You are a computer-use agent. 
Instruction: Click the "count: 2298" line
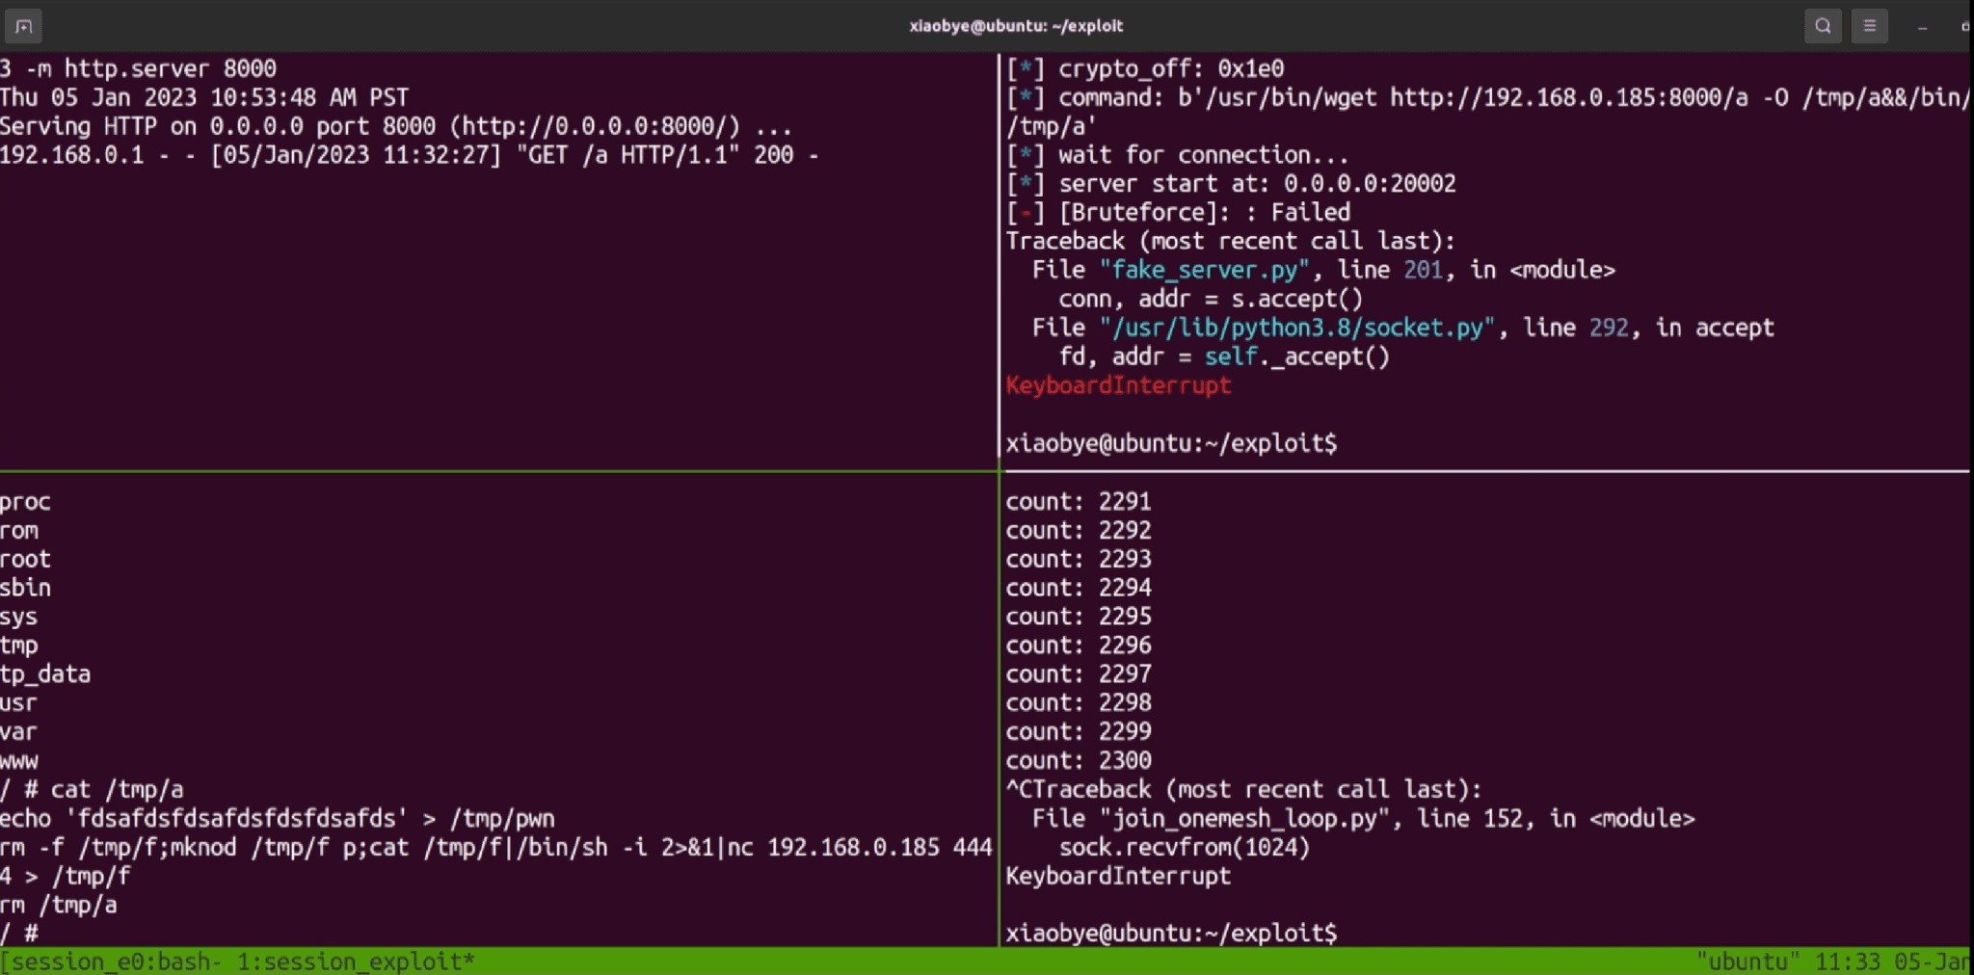[1079, 702]
